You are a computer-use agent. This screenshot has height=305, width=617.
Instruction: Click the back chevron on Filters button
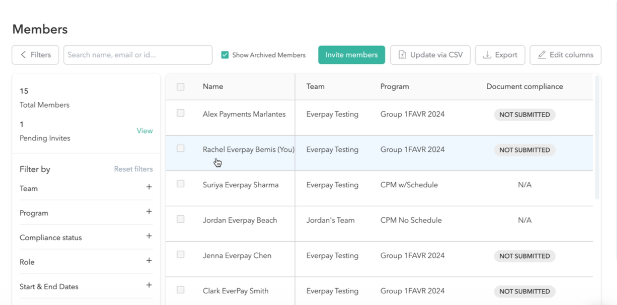[x=23, y=55]
